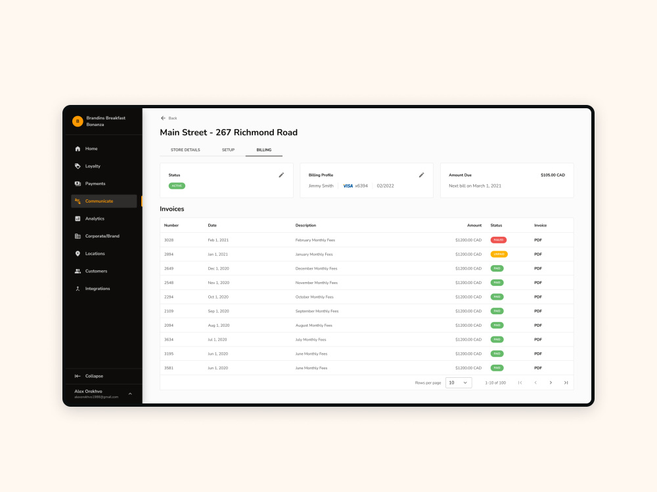Click the Communicate megaphone icon
The width and height of the screenshot is (657, 492).
(78, 201)
